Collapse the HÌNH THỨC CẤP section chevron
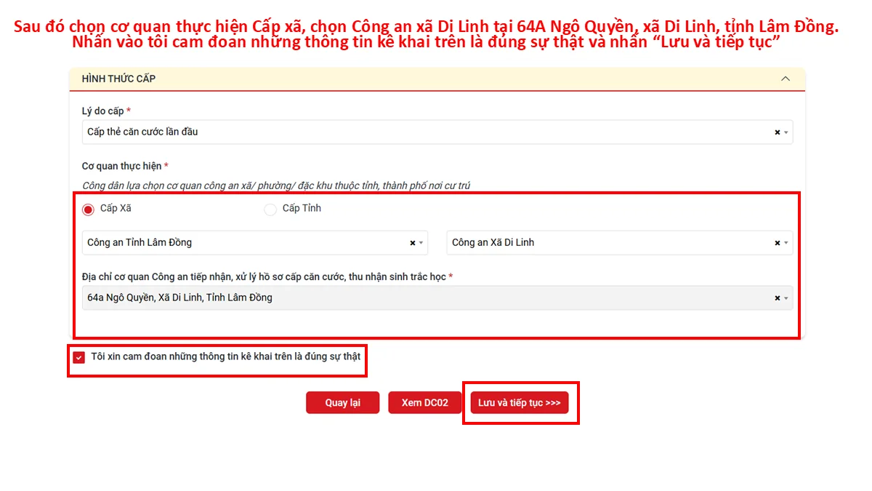The image size is (872, 491). [785, 79]
